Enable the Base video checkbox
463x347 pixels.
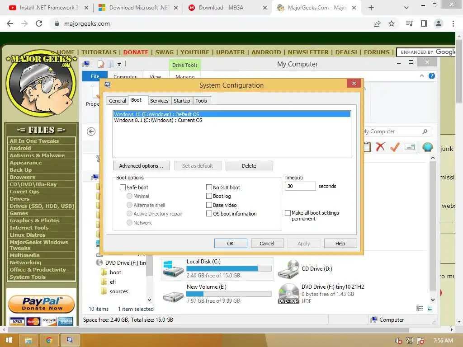(209, 205)
